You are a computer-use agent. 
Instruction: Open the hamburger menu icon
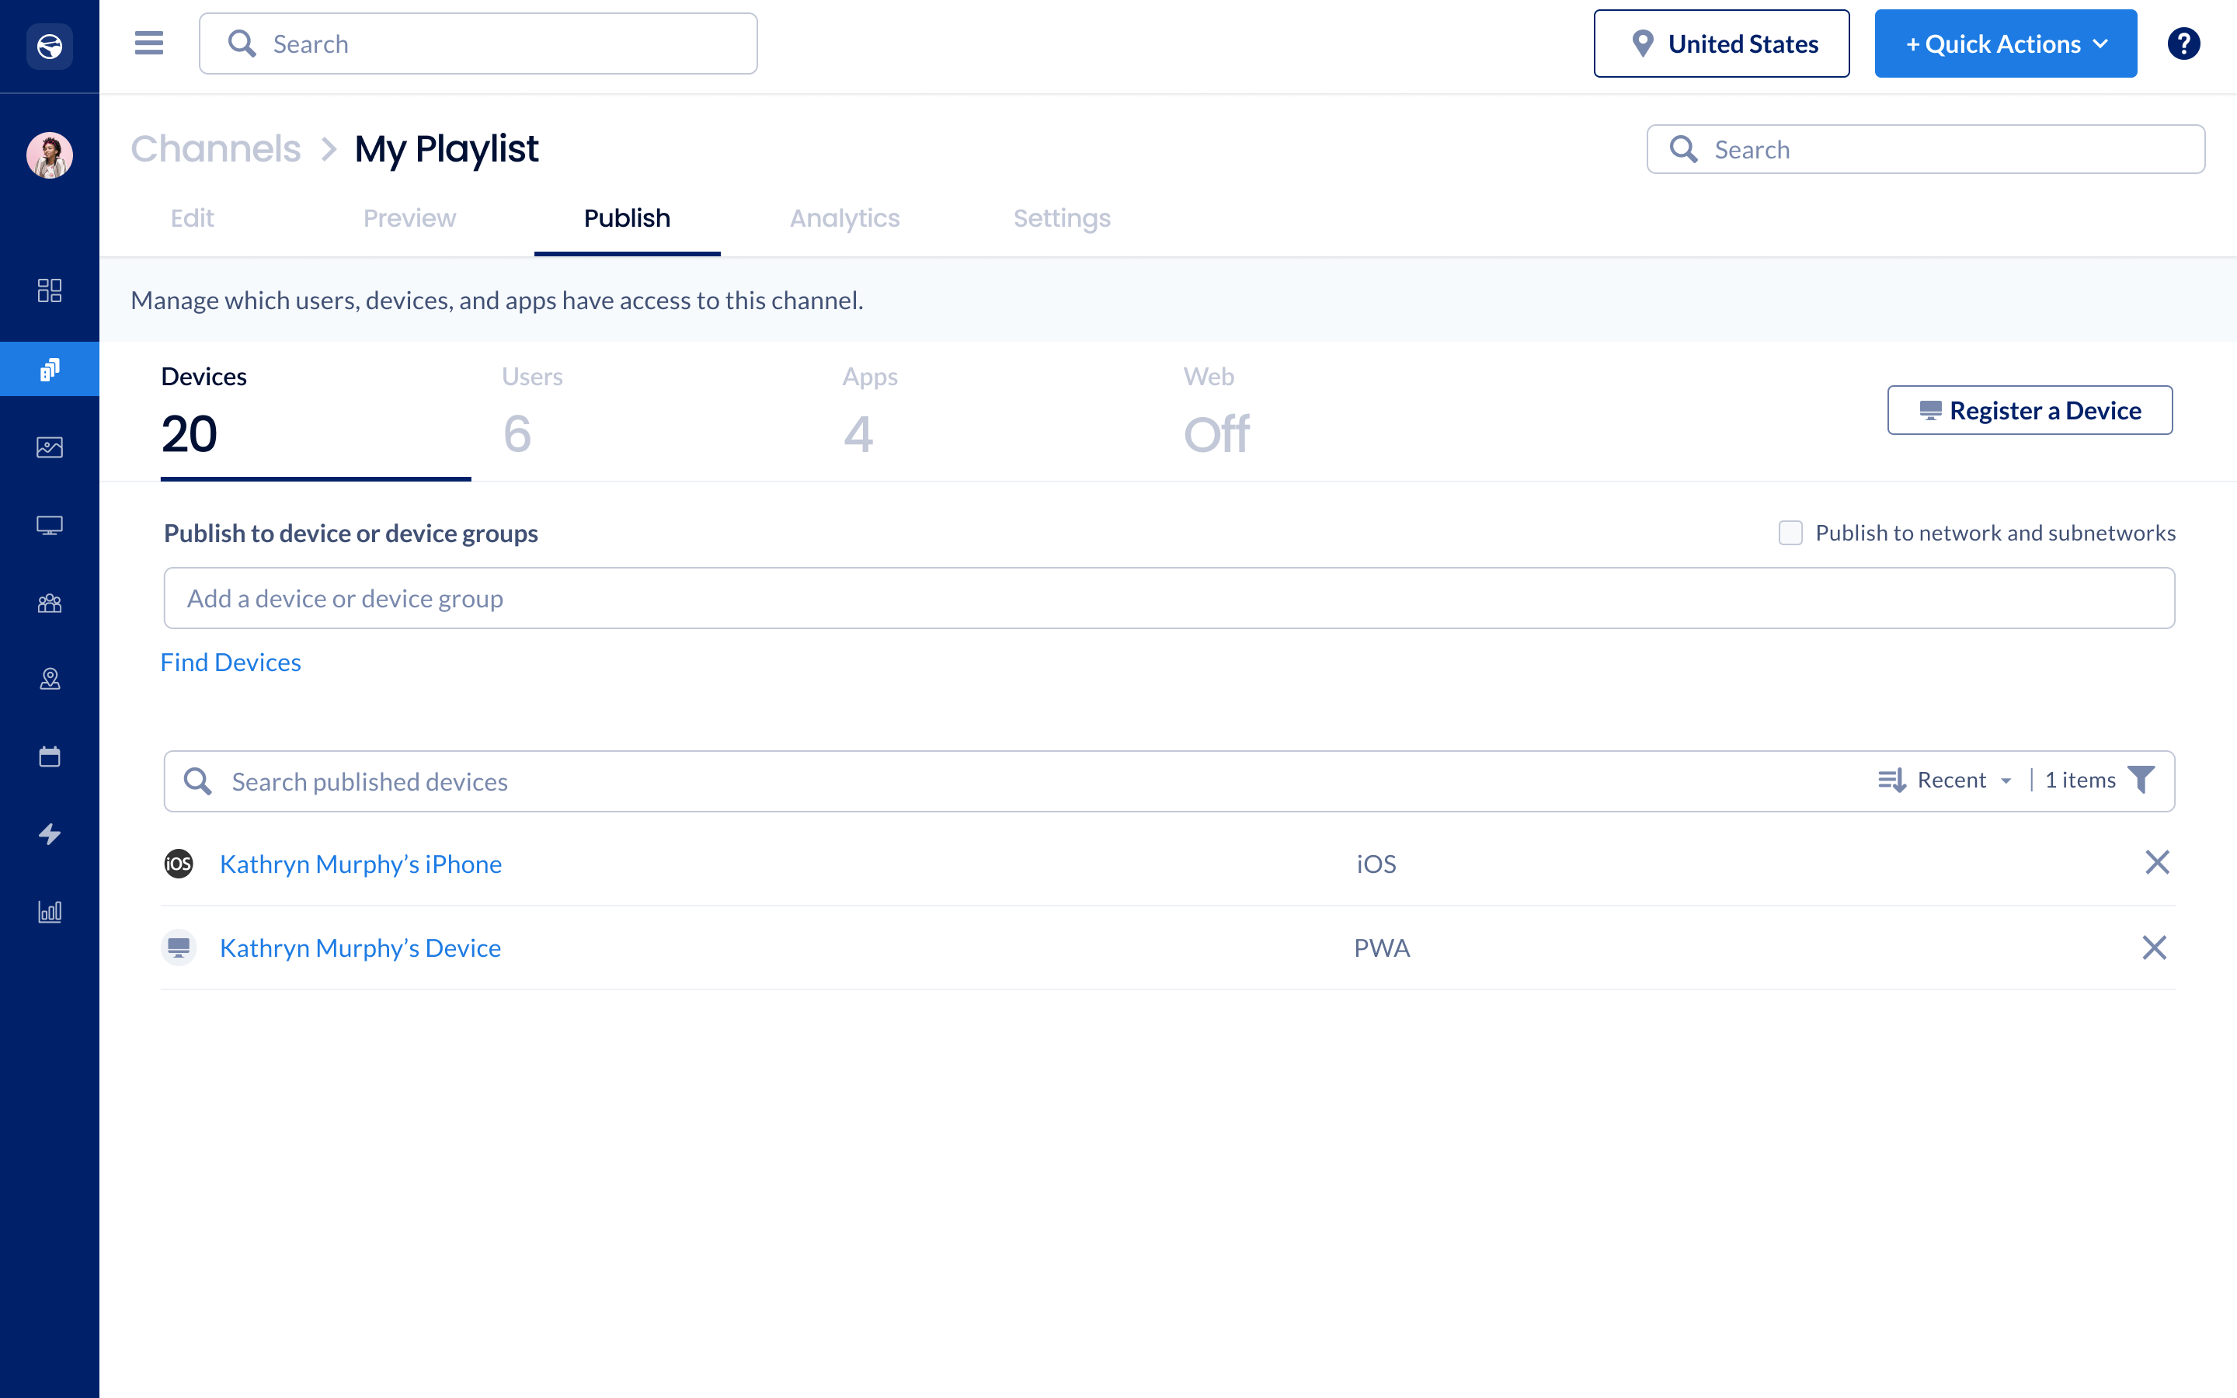[149, 43]
